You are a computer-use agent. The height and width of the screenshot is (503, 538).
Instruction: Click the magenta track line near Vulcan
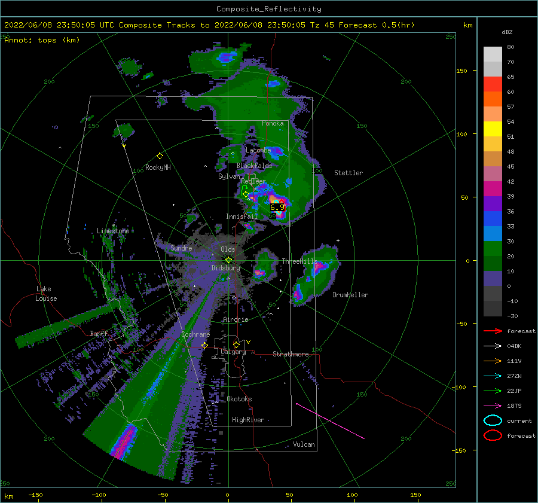[330, 421]
